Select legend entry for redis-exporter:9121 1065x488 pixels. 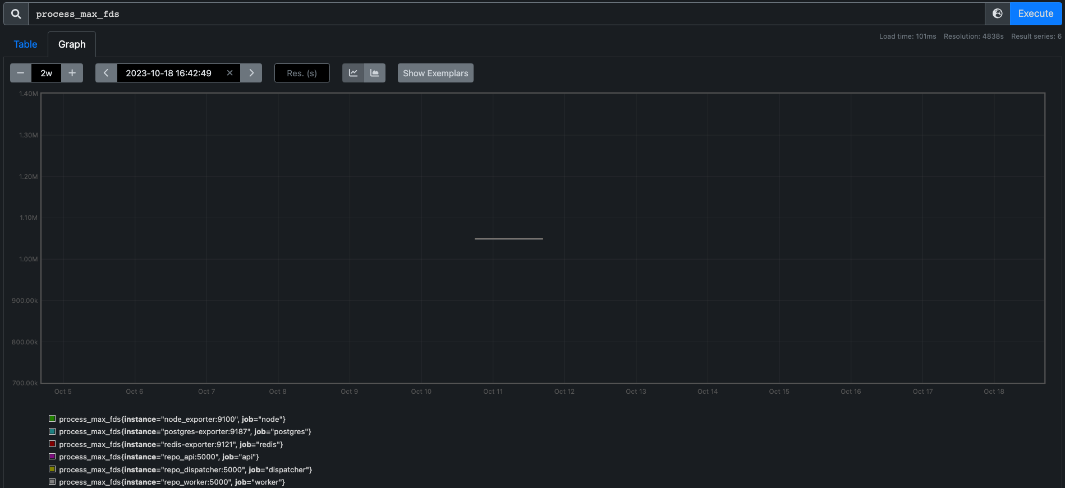coord(171,444)
